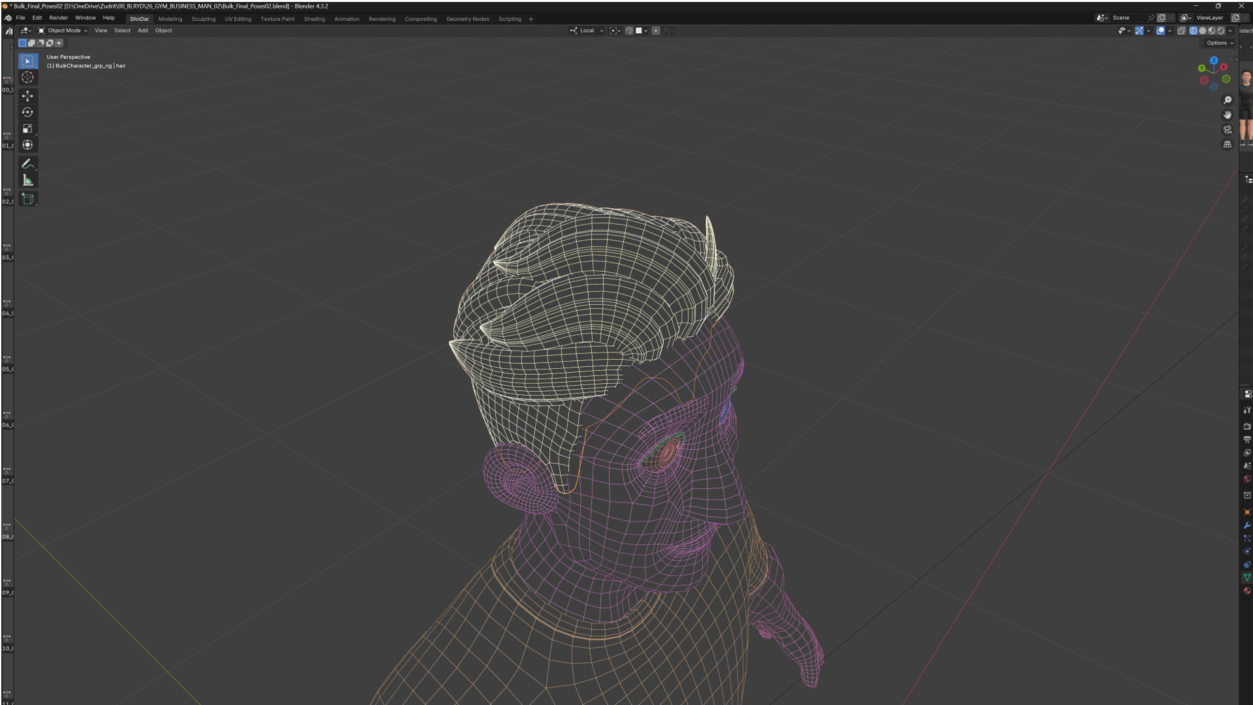Select the Rotate tool
The image size is (1253, 705).
[27, 112]
